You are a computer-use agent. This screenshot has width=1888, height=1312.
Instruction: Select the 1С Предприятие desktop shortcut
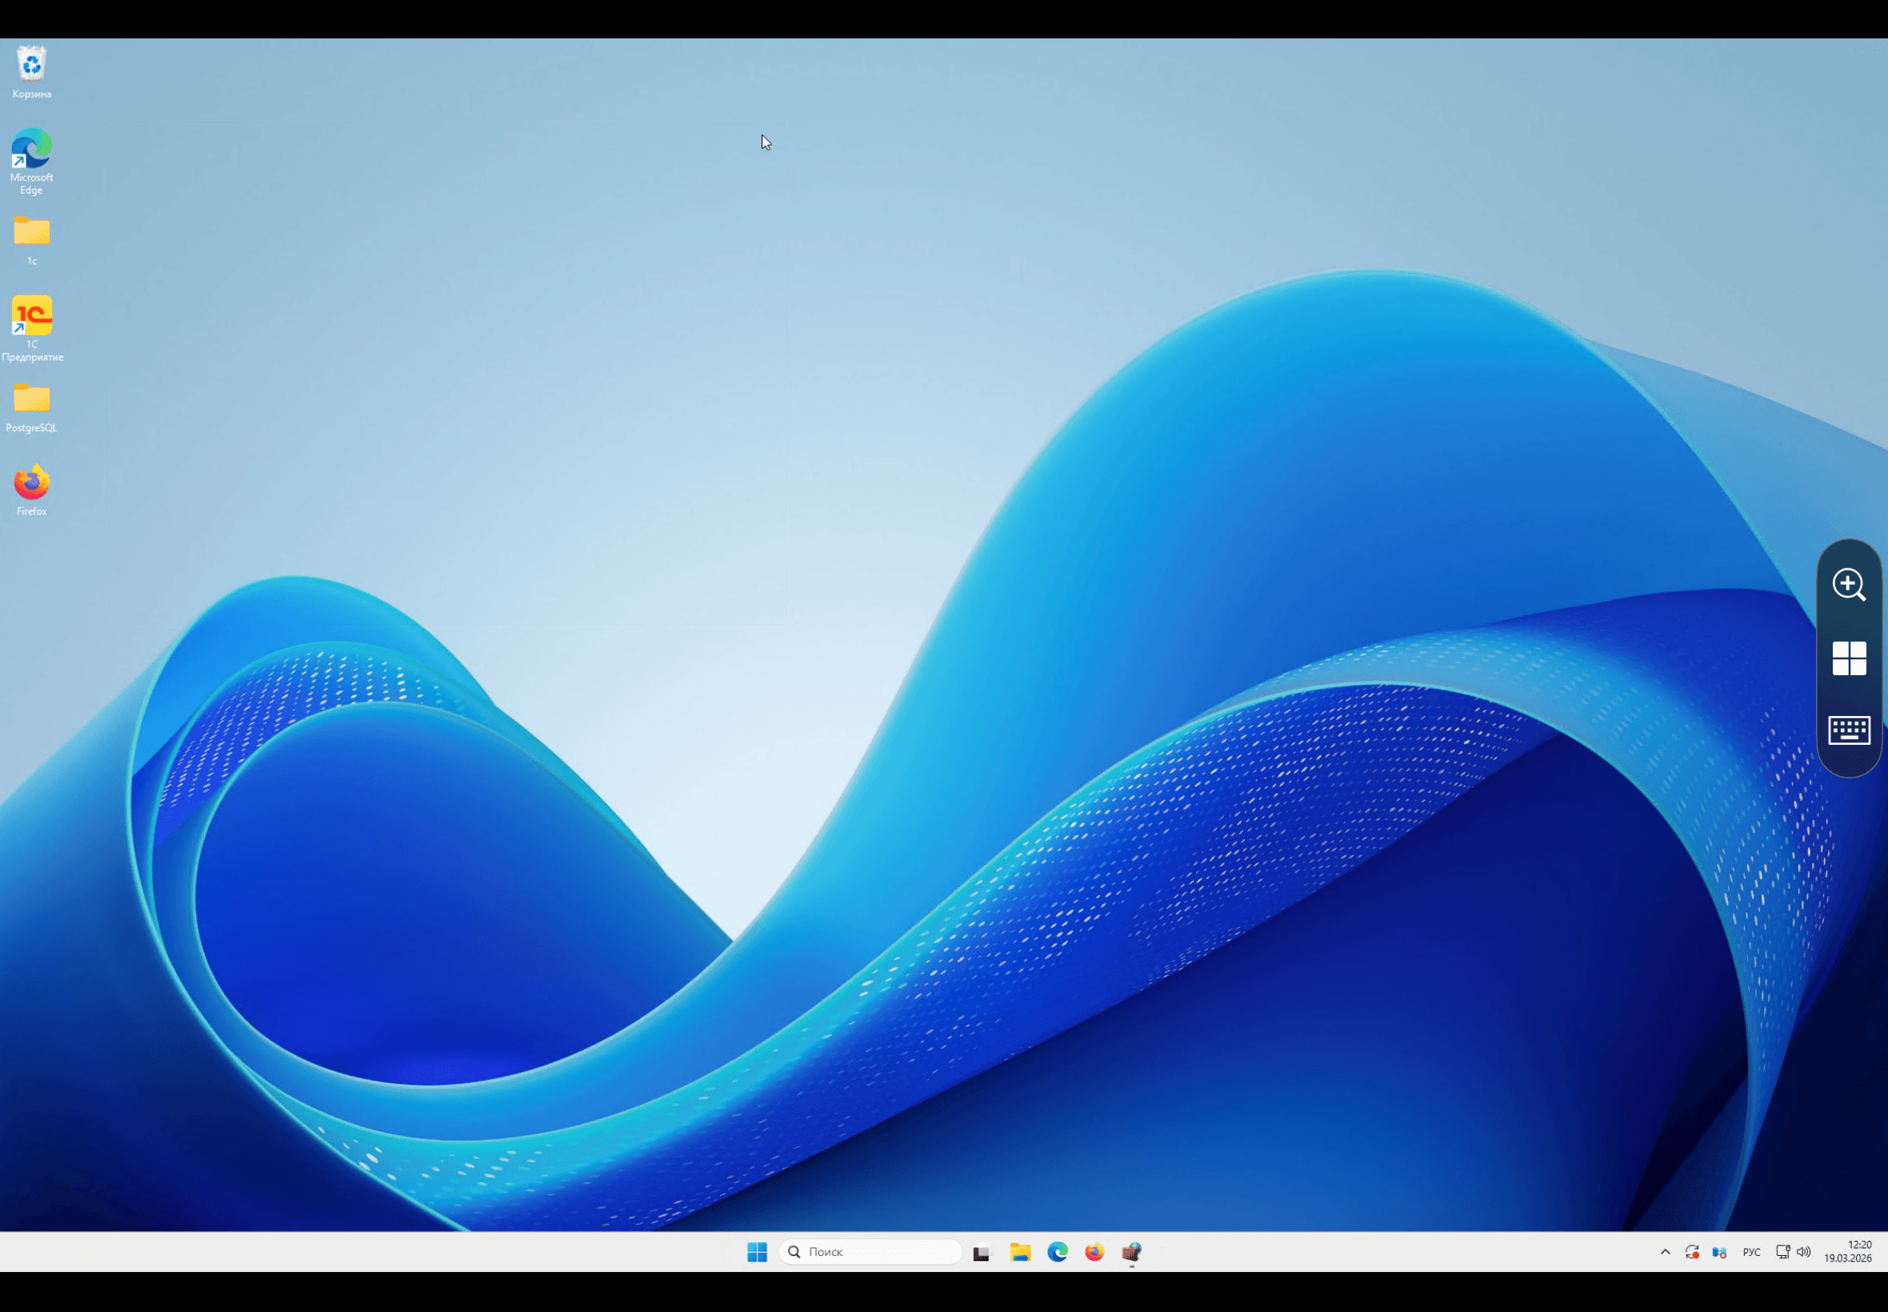[x=31, y=317]
